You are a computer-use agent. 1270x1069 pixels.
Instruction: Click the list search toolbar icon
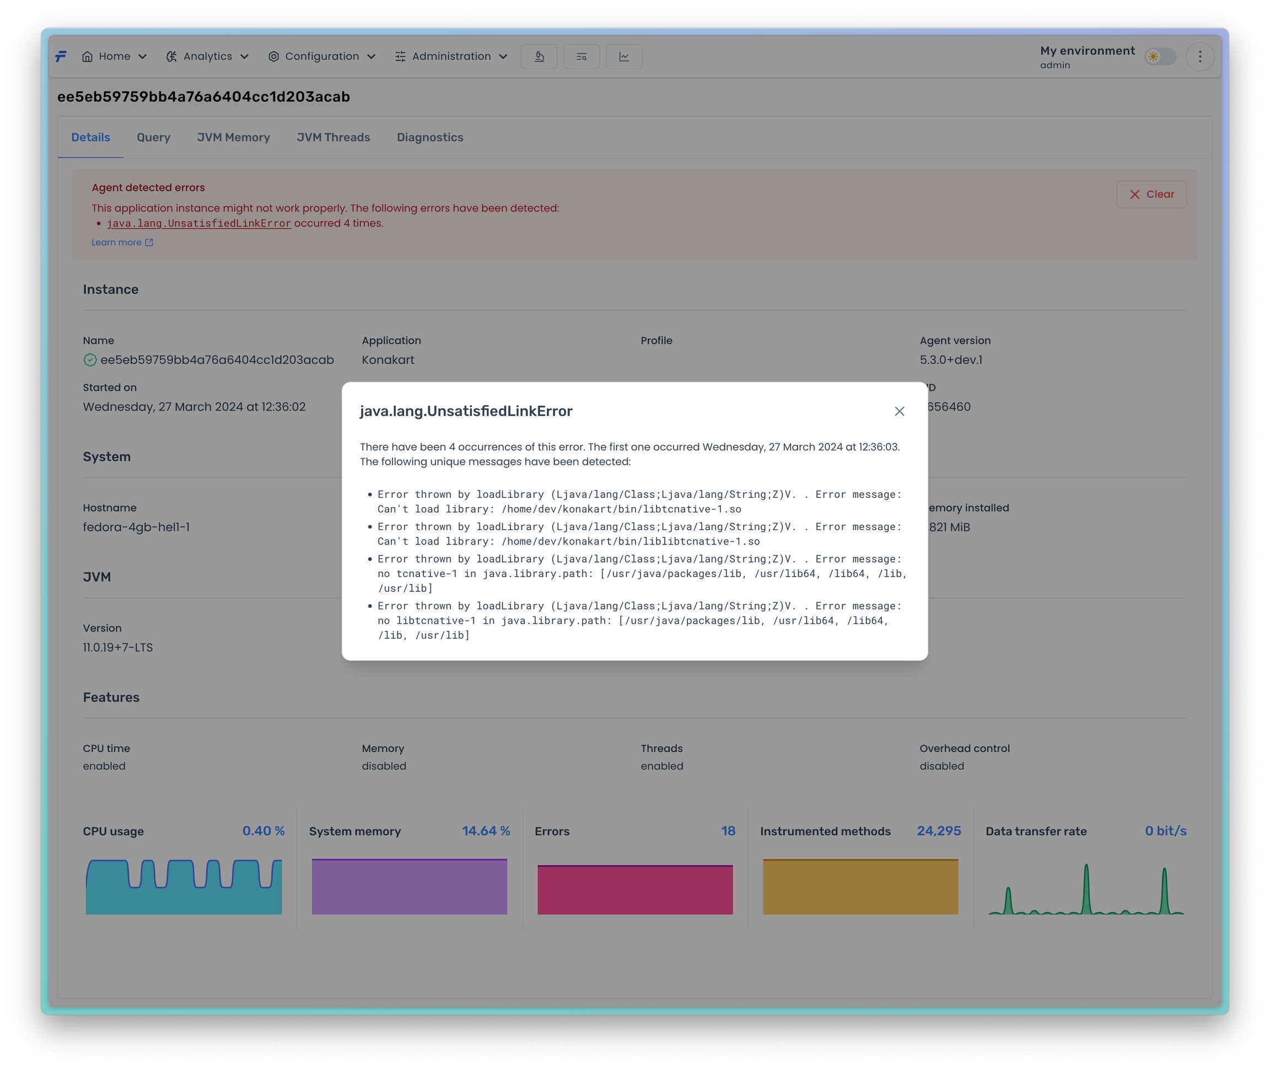[582, 56]
